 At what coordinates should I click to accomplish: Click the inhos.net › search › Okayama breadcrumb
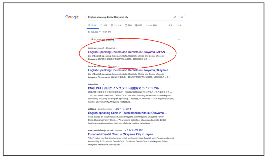101,48
